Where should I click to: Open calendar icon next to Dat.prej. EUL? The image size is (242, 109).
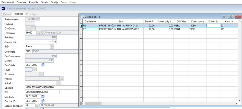point(43,101)
